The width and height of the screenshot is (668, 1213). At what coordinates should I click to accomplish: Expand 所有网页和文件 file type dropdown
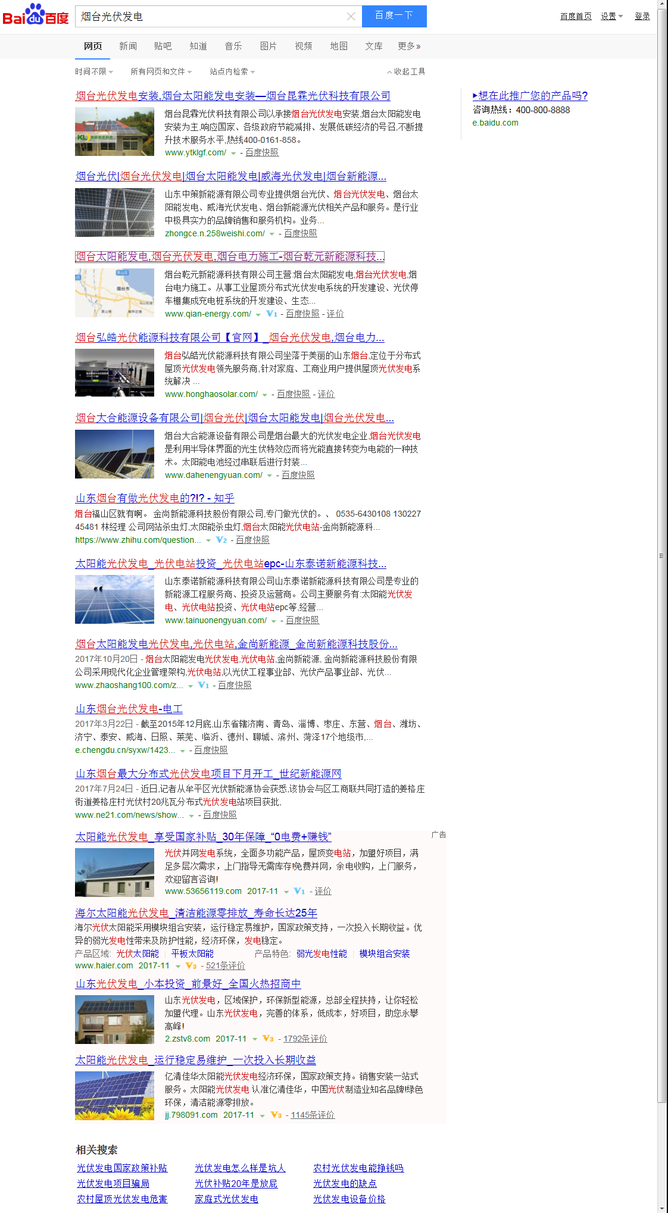(x=161, y=71)
